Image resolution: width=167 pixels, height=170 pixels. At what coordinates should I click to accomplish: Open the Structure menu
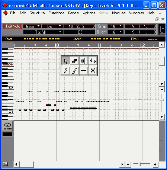37,13
